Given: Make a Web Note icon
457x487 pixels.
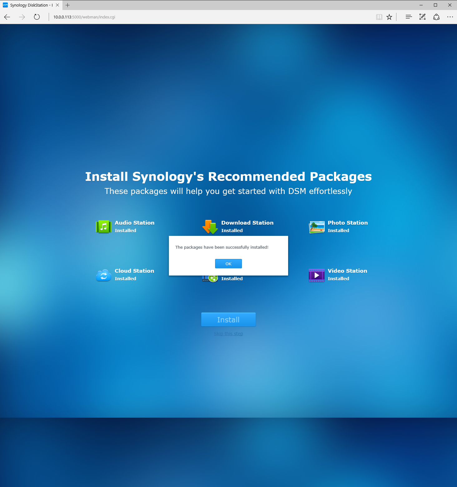Looking at the screenshot, I should 422,17.
